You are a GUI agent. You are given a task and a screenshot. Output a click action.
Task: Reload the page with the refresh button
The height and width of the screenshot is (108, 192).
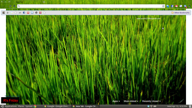10,6
